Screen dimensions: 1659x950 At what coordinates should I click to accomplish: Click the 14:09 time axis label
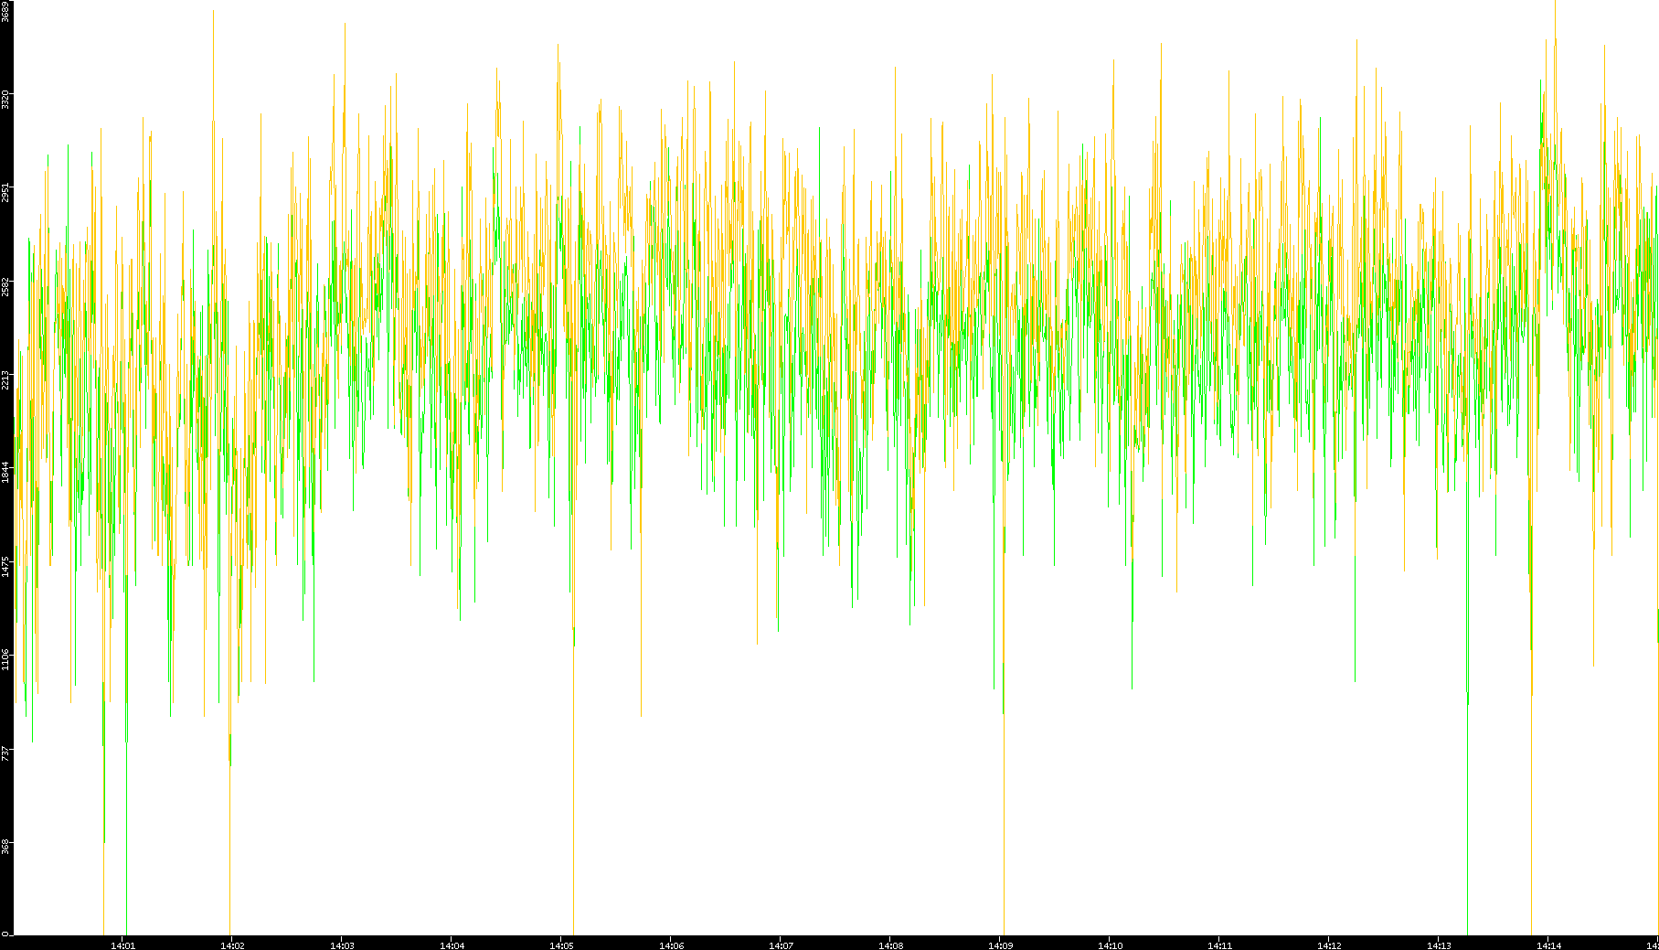pyautogui.click(x=1000, y=945)
